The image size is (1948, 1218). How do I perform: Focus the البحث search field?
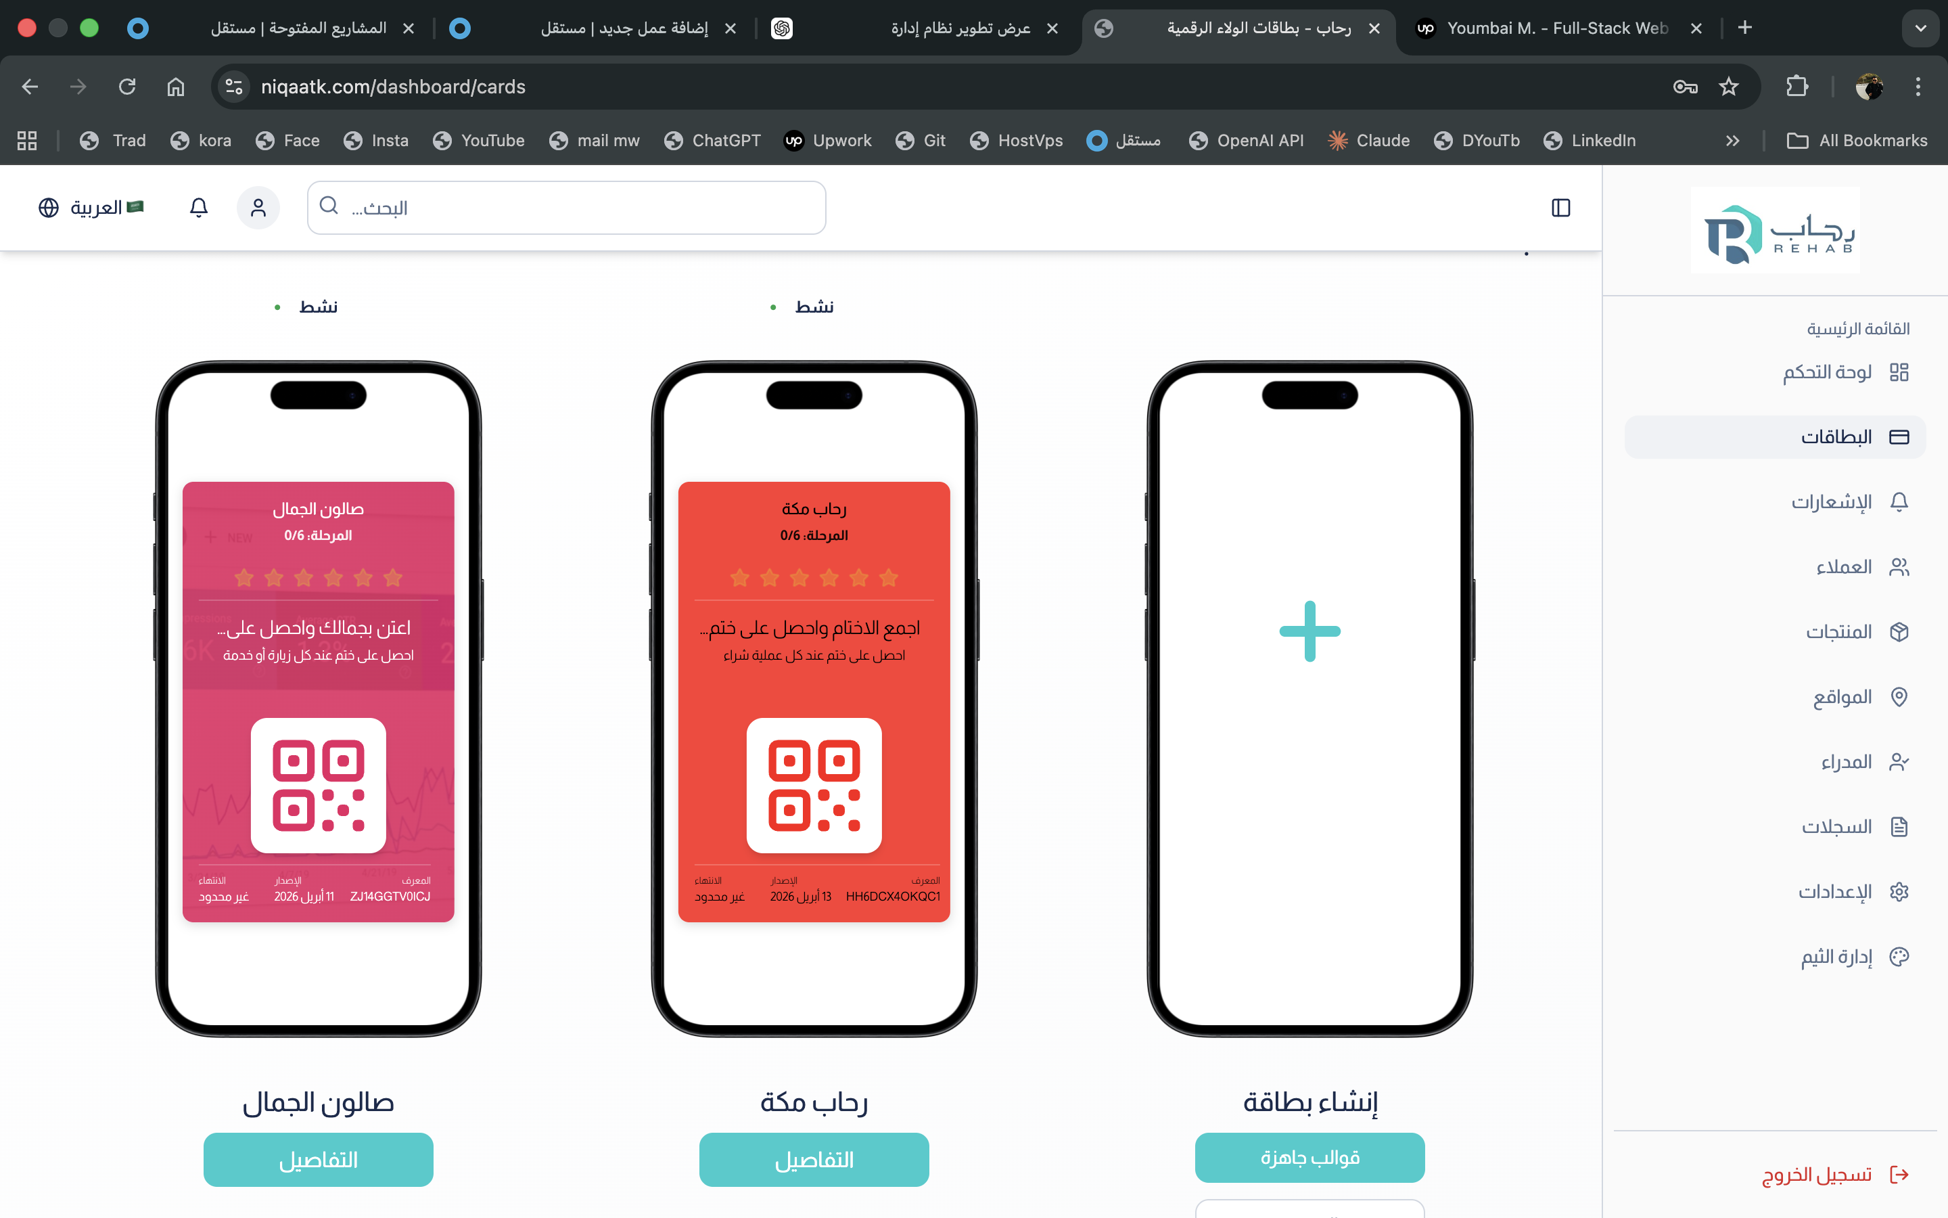tap(567, 208)
